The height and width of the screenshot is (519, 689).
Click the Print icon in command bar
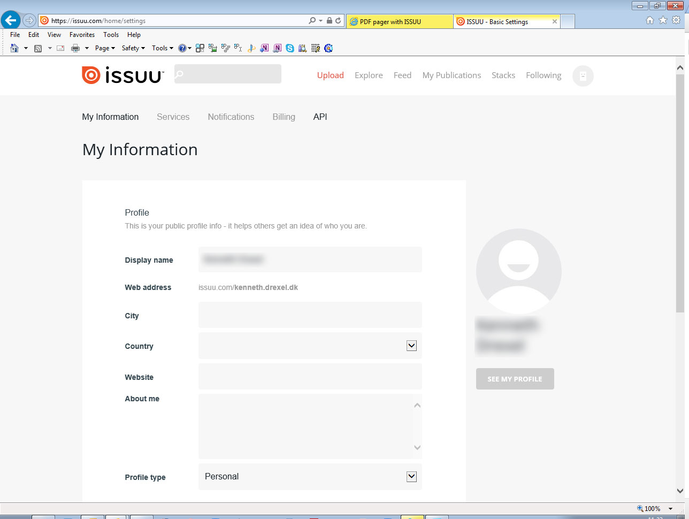pyautogui.click(x=75, y=48)
